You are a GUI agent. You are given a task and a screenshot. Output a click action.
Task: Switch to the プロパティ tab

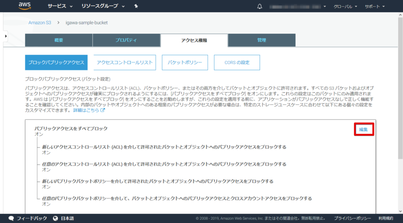pos(126,40)
